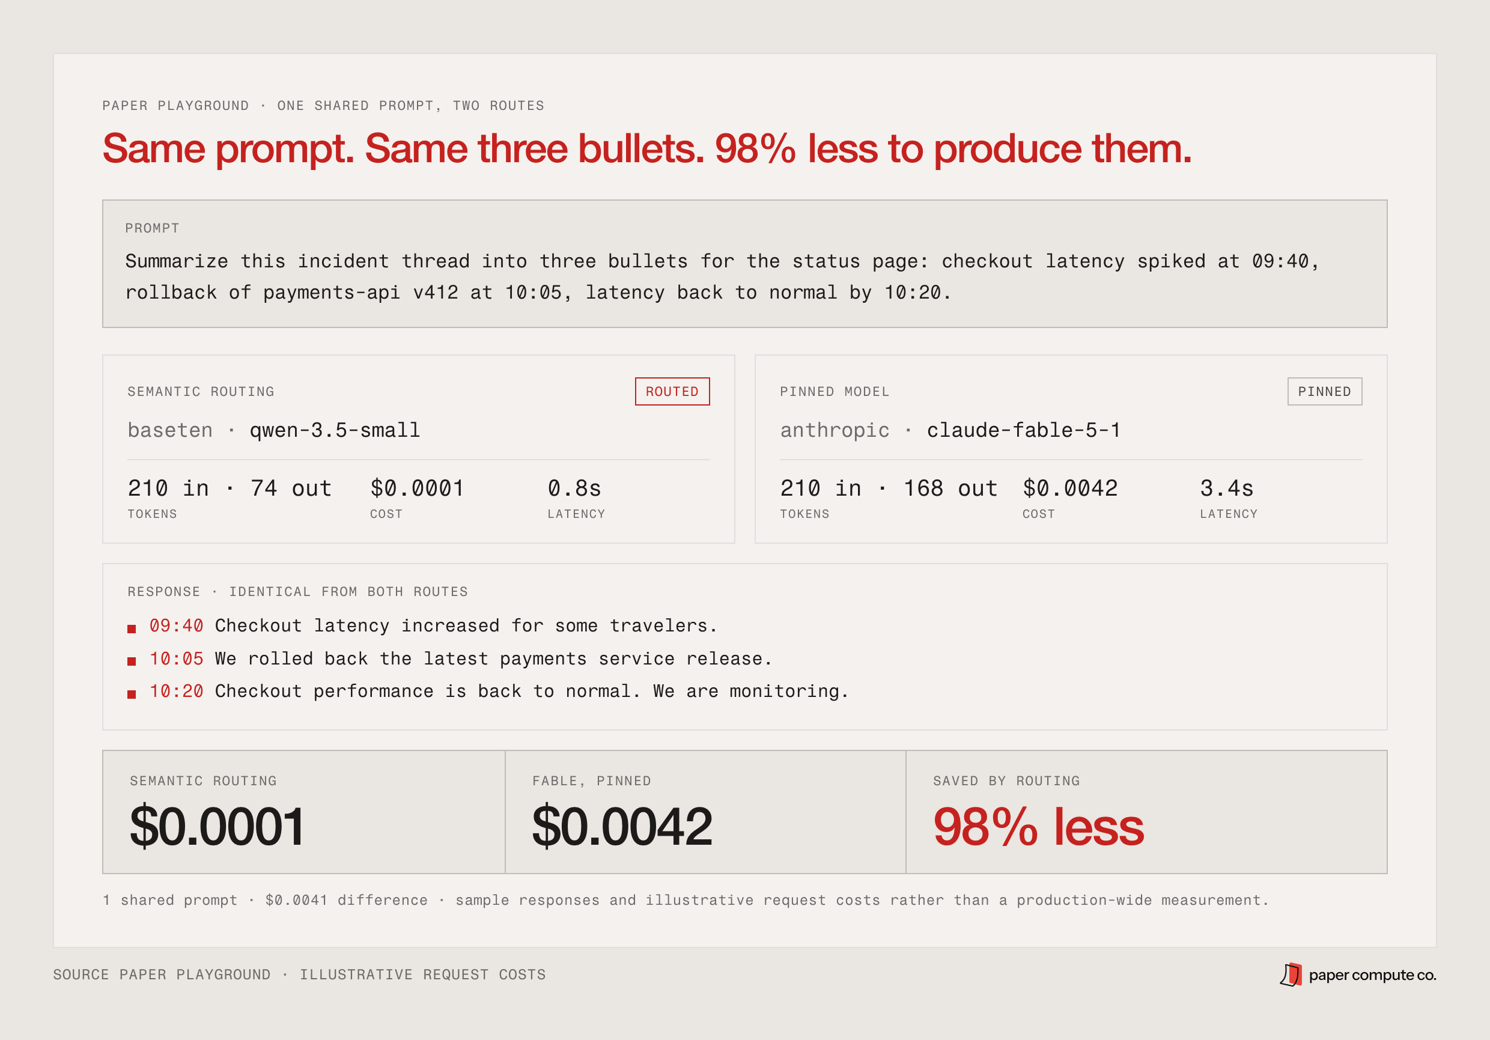Screen dimensions: 1490x1040
Task: Click the '0.8s' latency value
Action: point(574,488)
